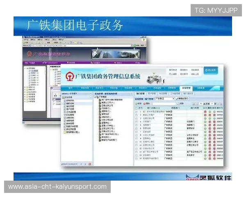Click the 转到 Go button in Internet Explorer window
Viewport: 246px width, 197px height.
[x=137, y=46]
